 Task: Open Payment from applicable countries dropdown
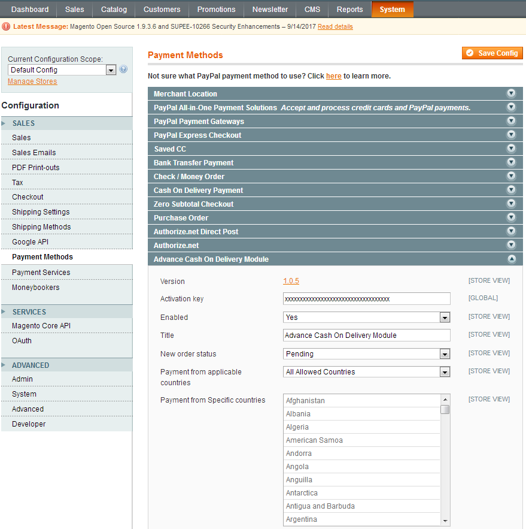(x=366, y=372)
